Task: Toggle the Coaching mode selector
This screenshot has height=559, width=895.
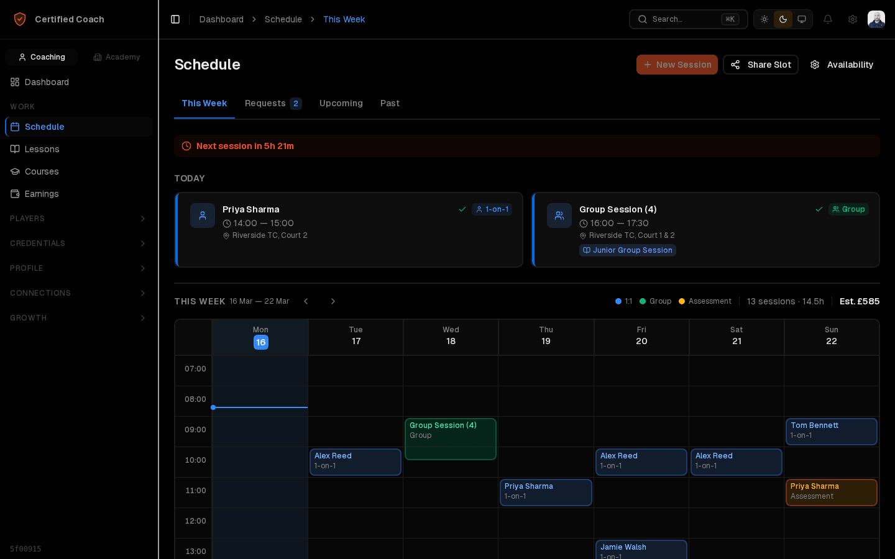Action: 41,57
